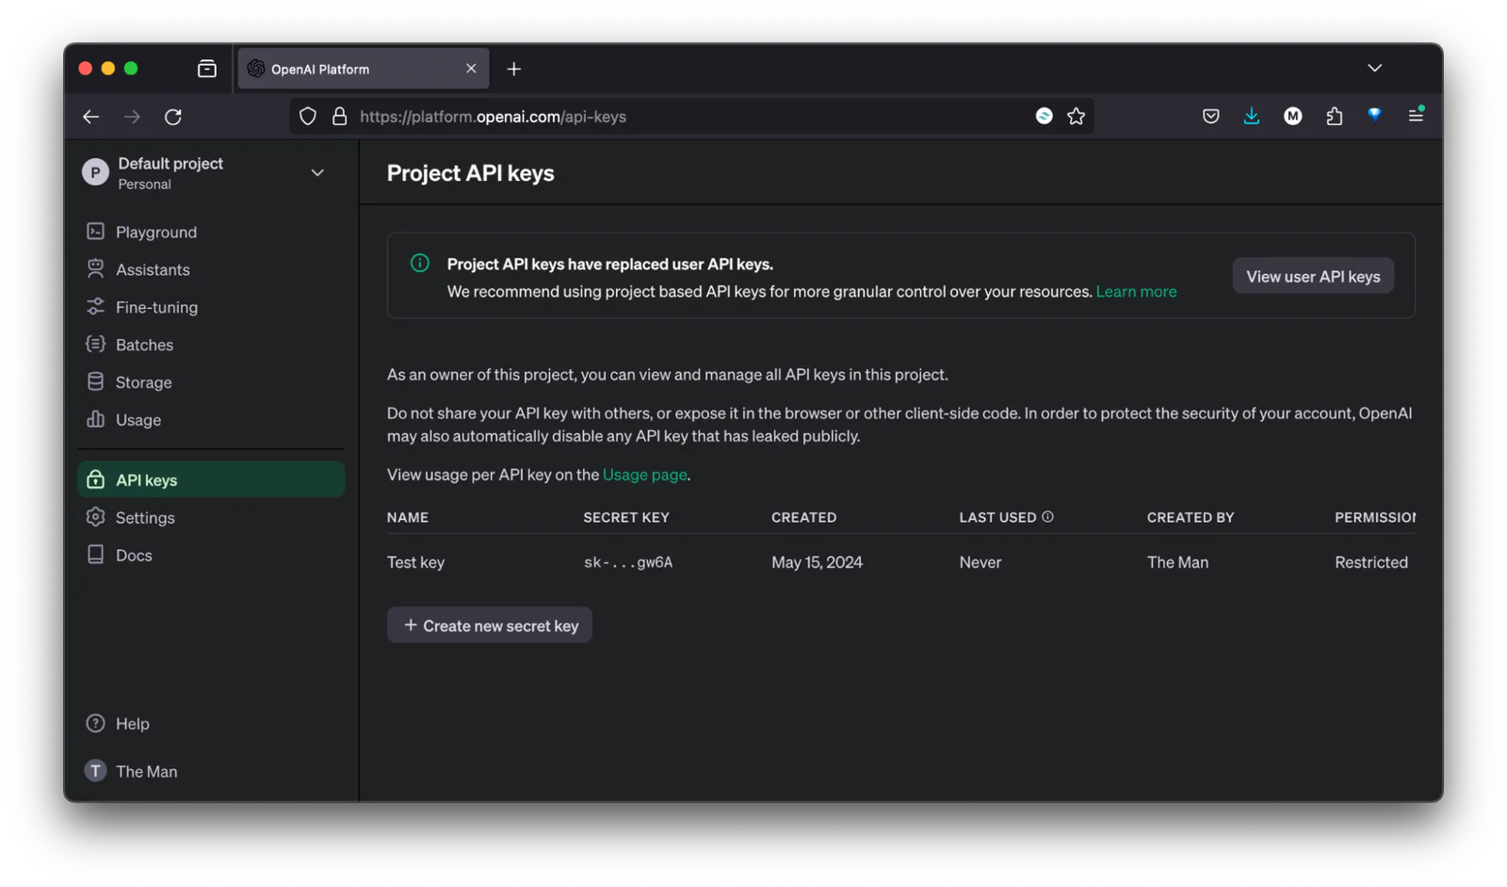The width and height of the screenshot is (1507, 887).
Task: Open the M account toolbar icon
Action: (1293, 116)
